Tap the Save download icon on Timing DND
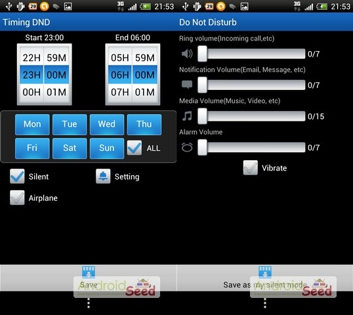This screenshot has height=315, width=353. coord(89,272)
